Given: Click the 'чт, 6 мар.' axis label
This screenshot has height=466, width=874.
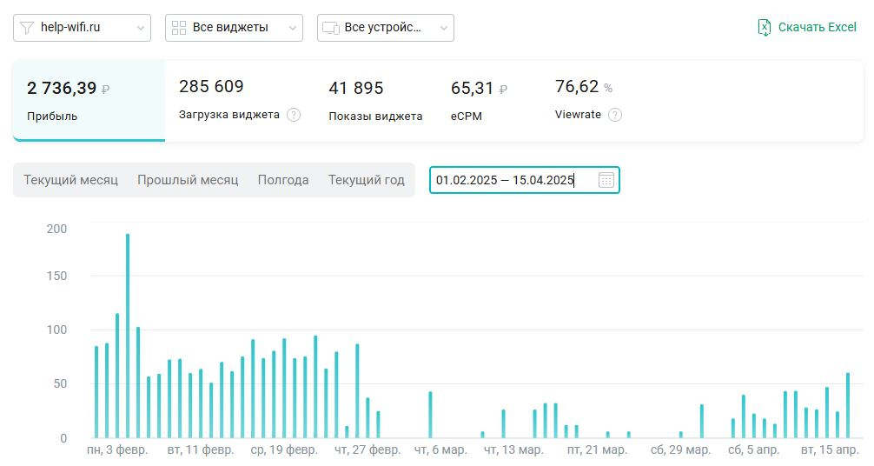Looking at the screenshot, I should (440, 449).
